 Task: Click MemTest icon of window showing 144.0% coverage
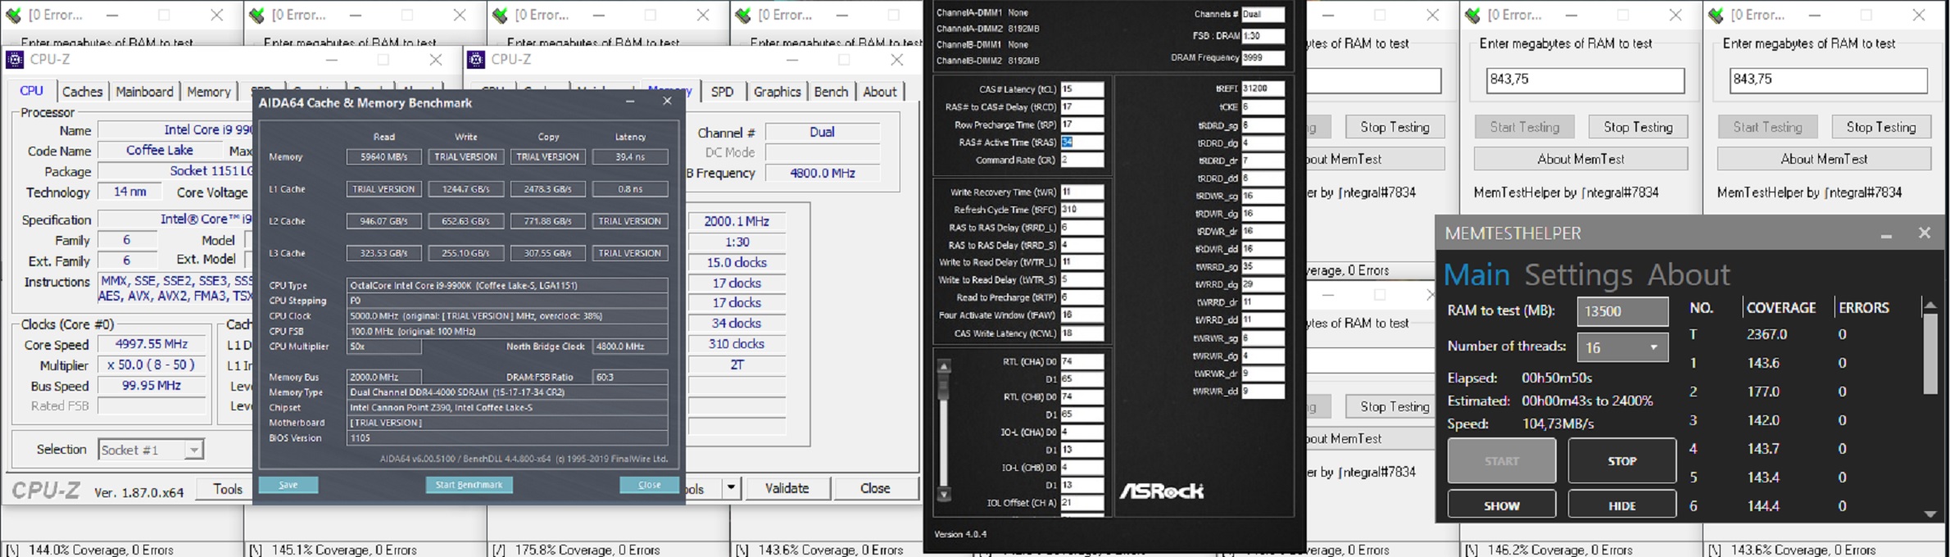[13, 15]
